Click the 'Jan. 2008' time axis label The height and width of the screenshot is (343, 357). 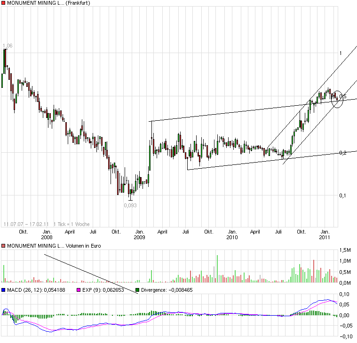[x=47, y=234]
